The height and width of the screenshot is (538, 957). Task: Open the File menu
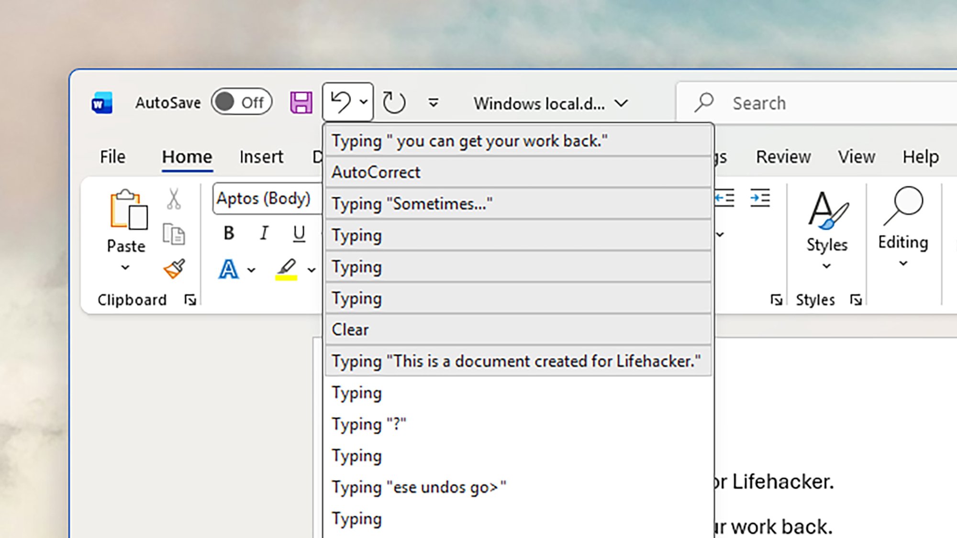112,157
